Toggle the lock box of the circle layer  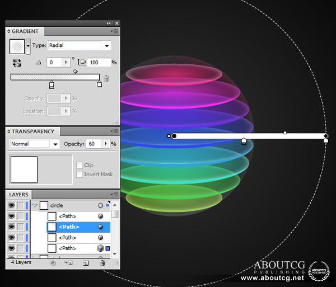click(20, 205)
